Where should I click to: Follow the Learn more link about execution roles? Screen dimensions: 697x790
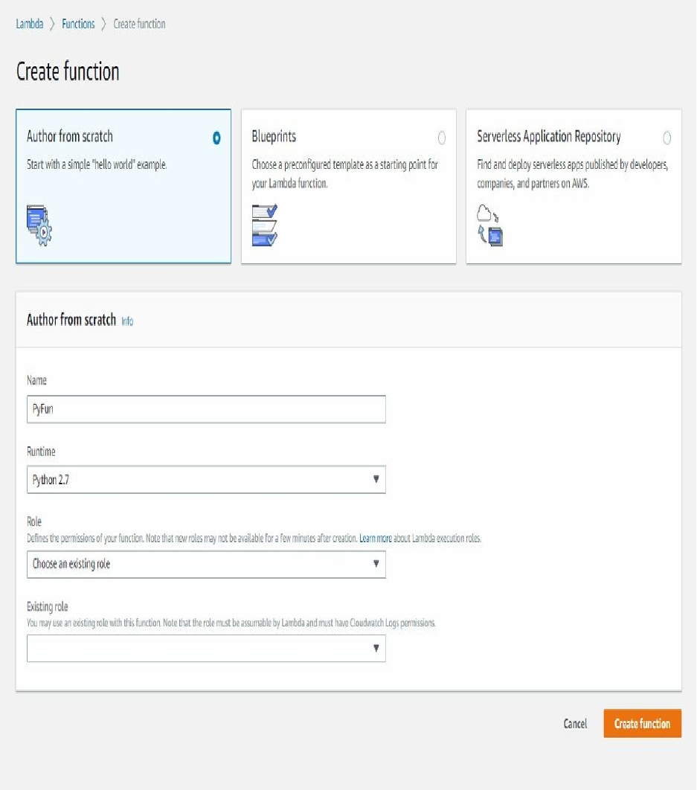point(375,538)
